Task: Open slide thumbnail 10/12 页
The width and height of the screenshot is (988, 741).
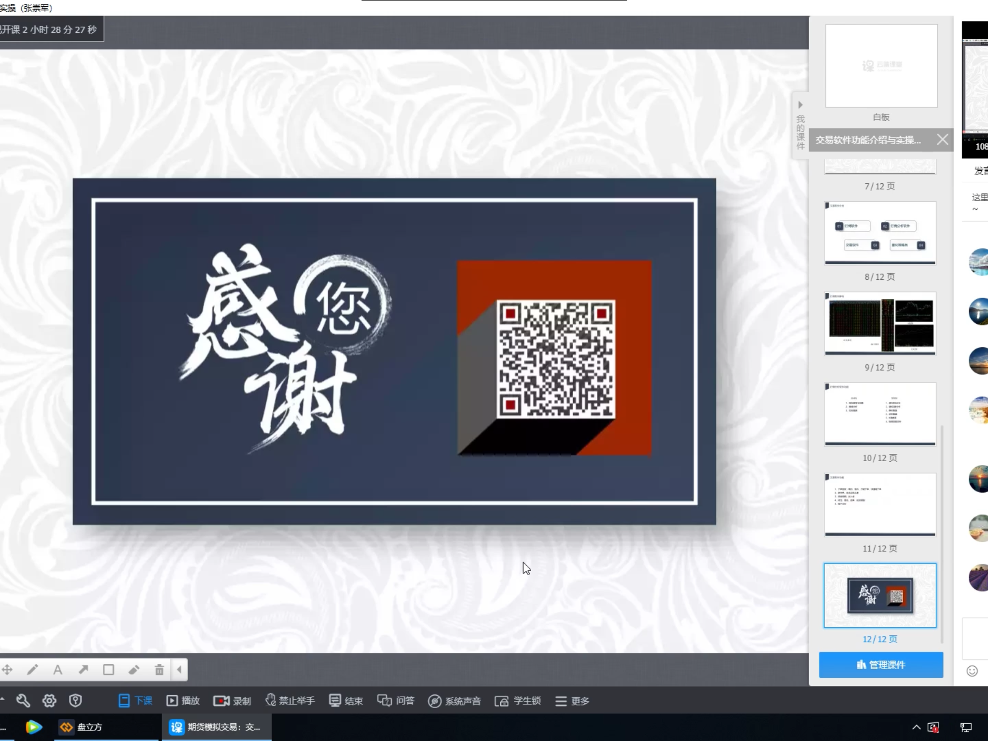Action: tap(880, 414)
